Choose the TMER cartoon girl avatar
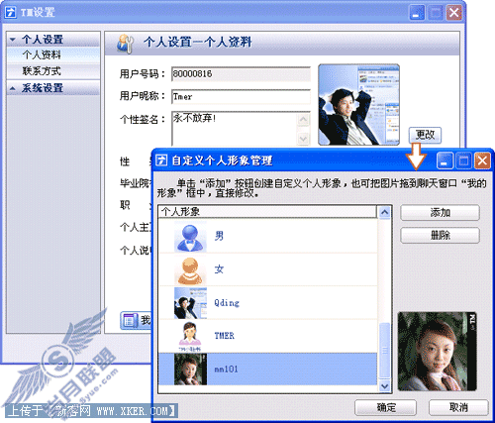Screen dimensions: 495x423 (x=190, y=336)
